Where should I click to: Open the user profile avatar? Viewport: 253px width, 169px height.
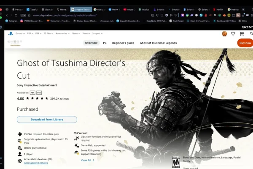[224, 33]
